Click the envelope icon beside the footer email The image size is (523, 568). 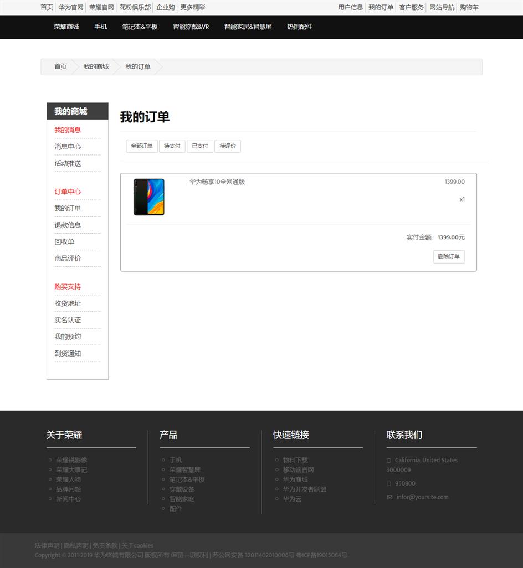pyautogui.click(x=389, y=497)
